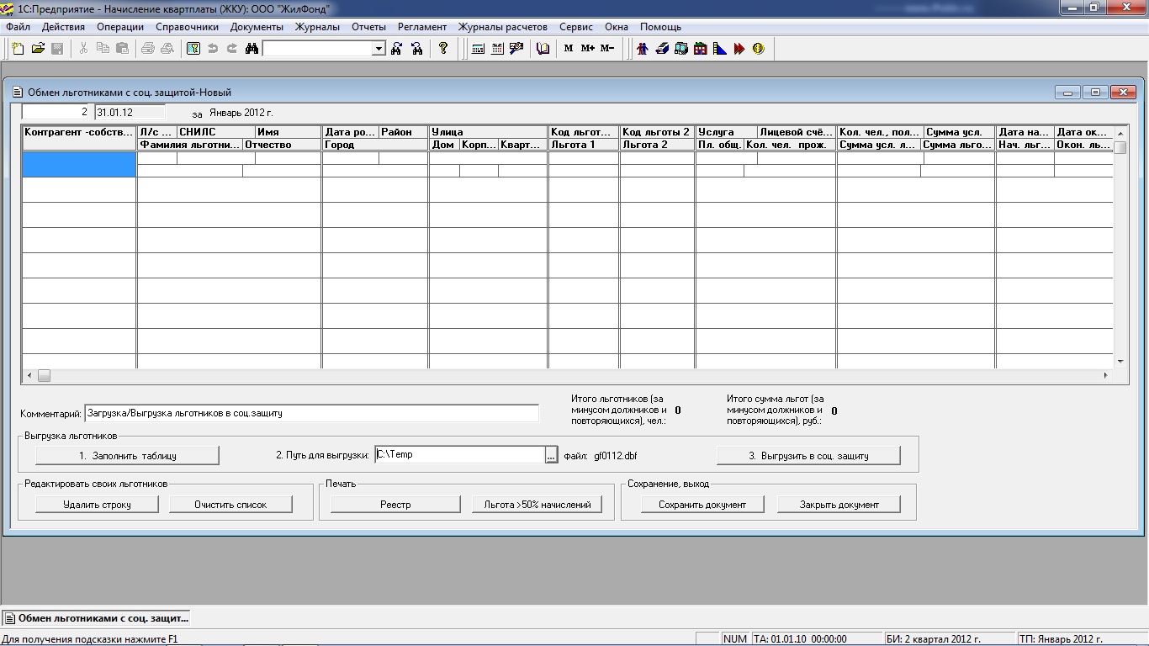Viewport: 1149px width, 646px height.
Task: Open the Действия menu
Action: pos(63,27)
